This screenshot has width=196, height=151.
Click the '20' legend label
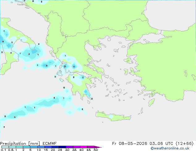(x=53, y=150)
